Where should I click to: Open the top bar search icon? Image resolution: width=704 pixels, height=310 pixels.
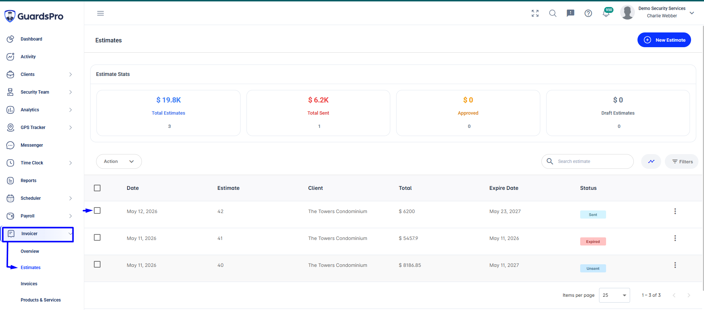pyautogui.click(x=553, y=13)
